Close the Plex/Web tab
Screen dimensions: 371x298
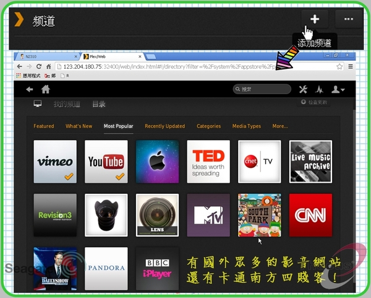click(x=140, y=56)
